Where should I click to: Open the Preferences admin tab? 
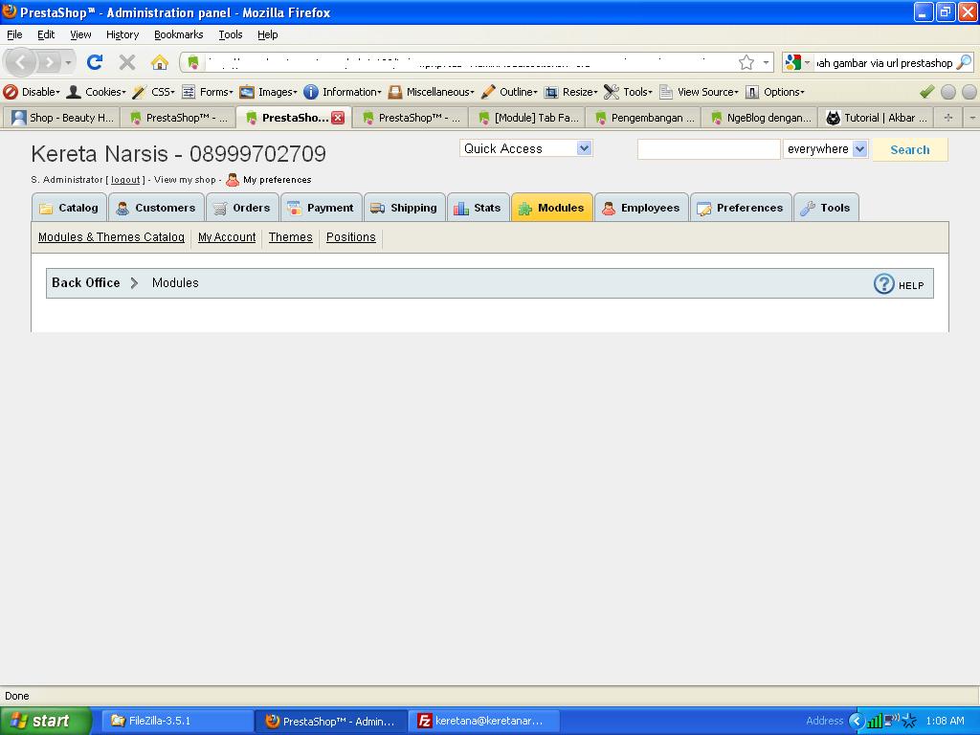pos(741,208)
